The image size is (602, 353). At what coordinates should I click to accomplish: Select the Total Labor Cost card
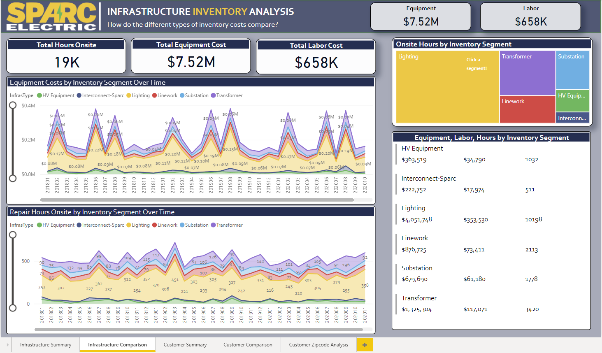316,56
